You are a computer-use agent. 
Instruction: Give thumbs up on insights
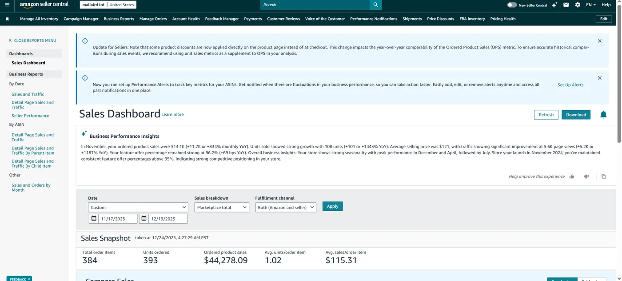pyautogui.click(x=572, y=177)
